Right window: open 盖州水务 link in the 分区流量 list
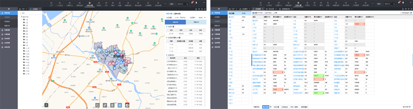Image resolution: width=413 pixels, height=109 pixels. click(x=231, y=17)
